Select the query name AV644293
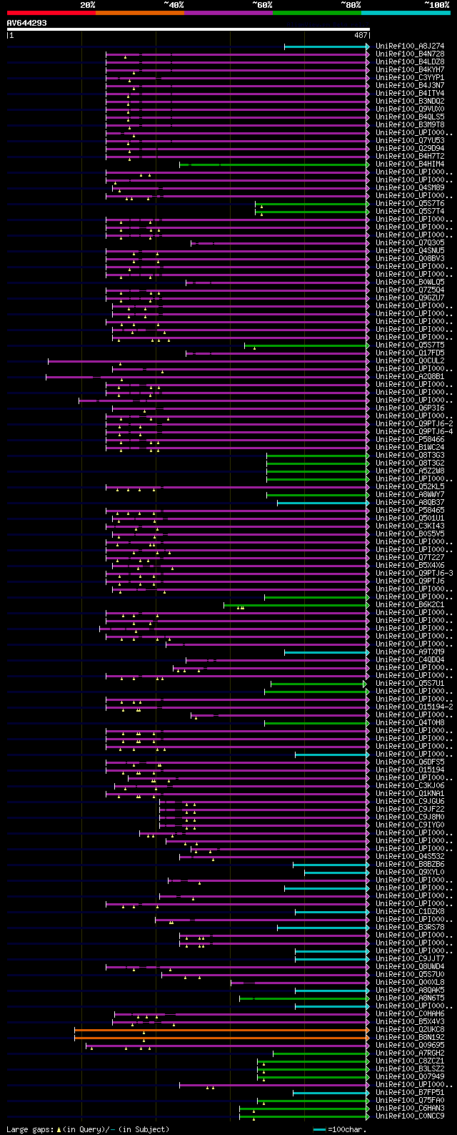 (x=27, y=23)
